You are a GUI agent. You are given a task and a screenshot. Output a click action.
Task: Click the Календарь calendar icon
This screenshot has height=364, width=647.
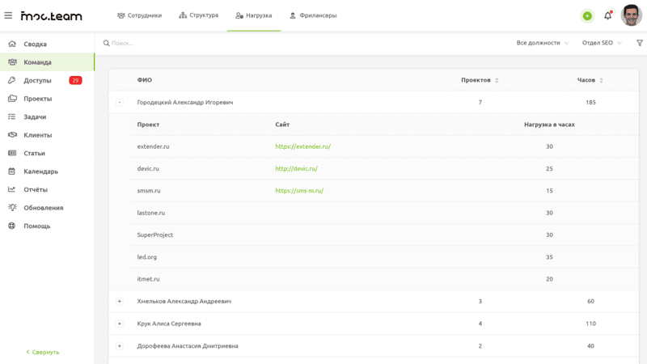click(12, 171)
